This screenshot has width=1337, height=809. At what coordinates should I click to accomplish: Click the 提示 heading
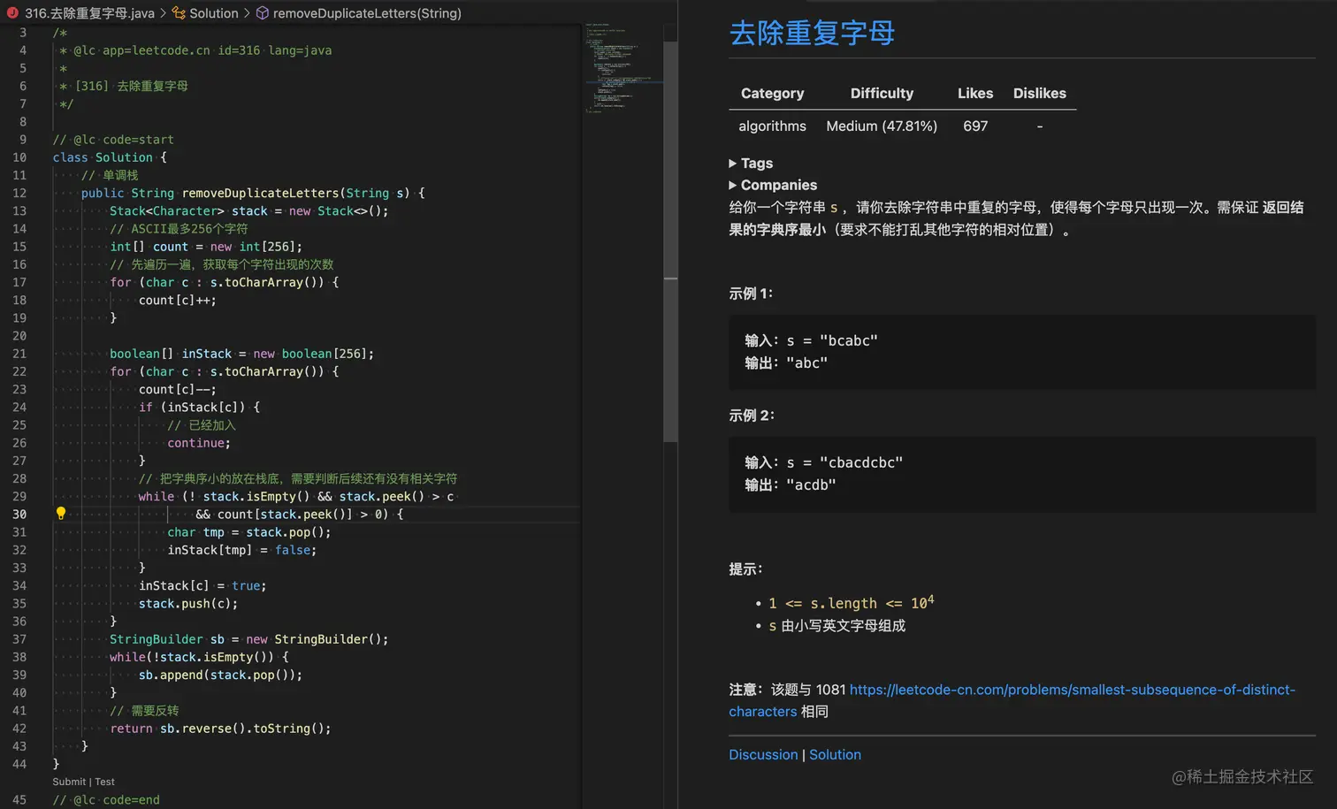point(745,569)
